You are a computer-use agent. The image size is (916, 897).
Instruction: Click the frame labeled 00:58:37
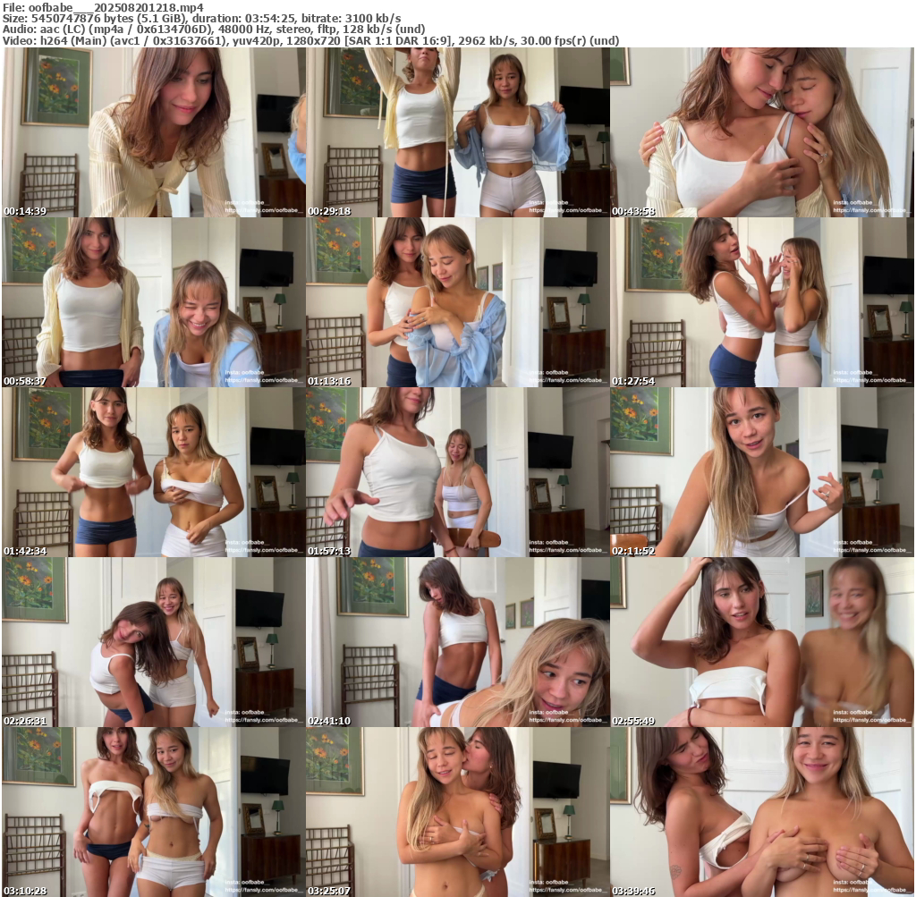[x=153, y=302]
